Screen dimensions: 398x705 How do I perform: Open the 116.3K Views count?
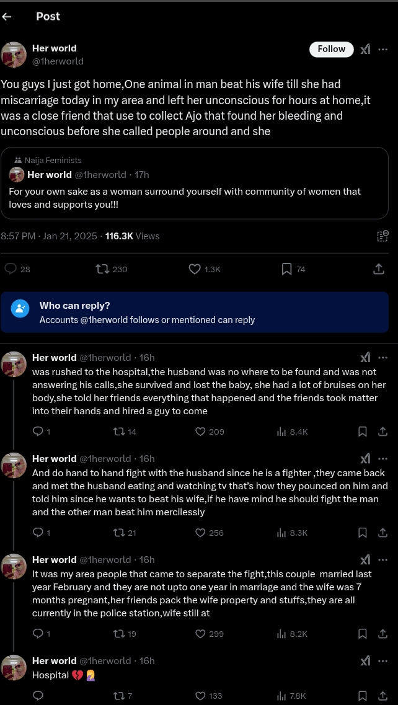click(x=132, y=236)
